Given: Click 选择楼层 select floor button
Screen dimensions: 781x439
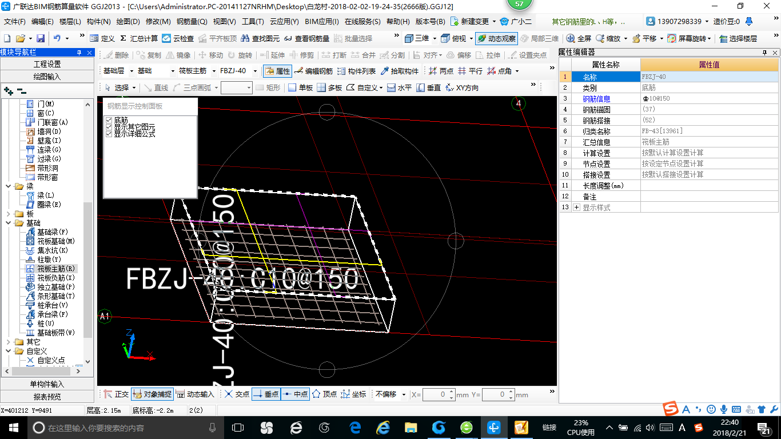Looking at the screenshot, I should (738, 38).
